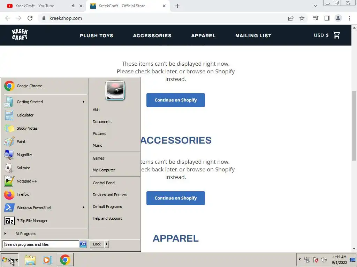357x267 pixels.
Task: Open MAILING LIST nav link
Action: pos(253,36)
